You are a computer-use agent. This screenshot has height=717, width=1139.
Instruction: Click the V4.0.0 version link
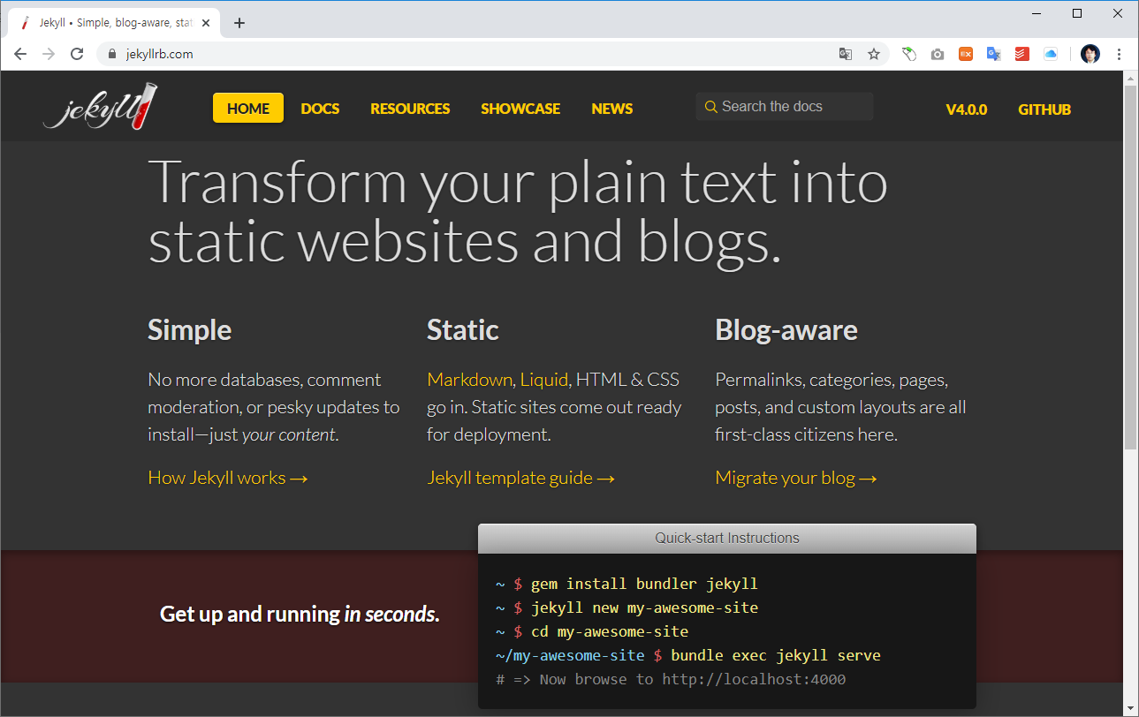(967, 109)
